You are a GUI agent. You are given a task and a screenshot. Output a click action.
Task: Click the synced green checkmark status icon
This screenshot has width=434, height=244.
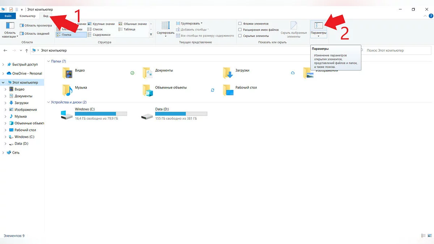point(132,73)
